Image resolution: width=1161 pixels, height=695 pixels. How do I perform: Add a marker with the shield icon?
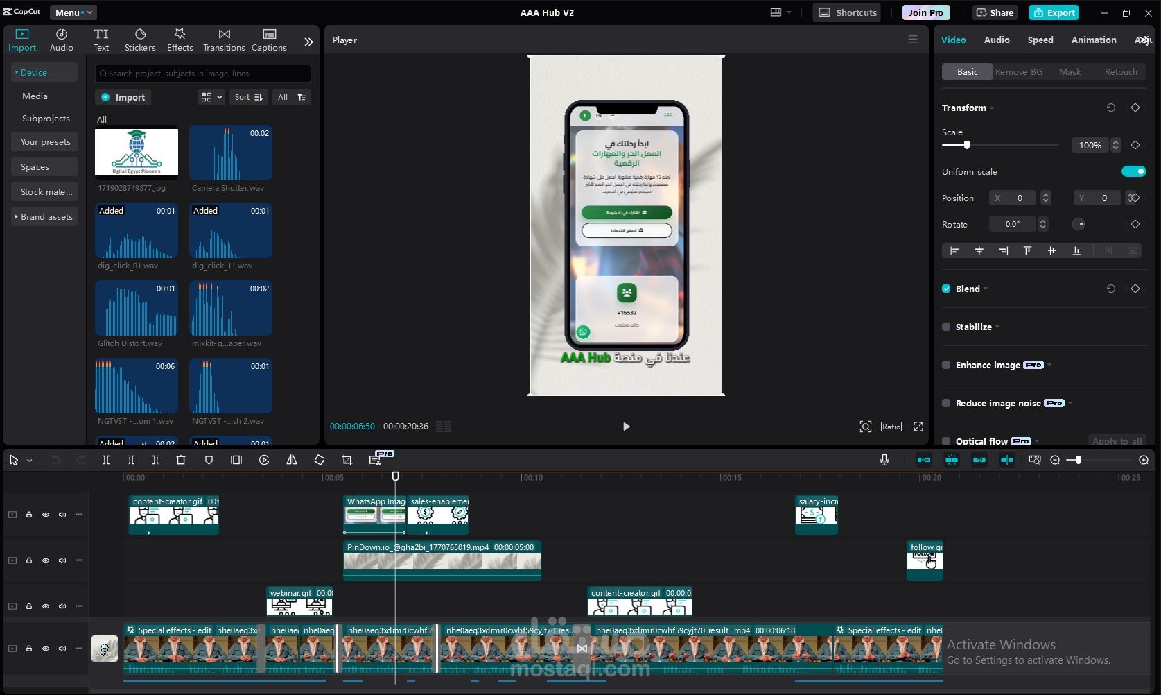click(209, 460)
